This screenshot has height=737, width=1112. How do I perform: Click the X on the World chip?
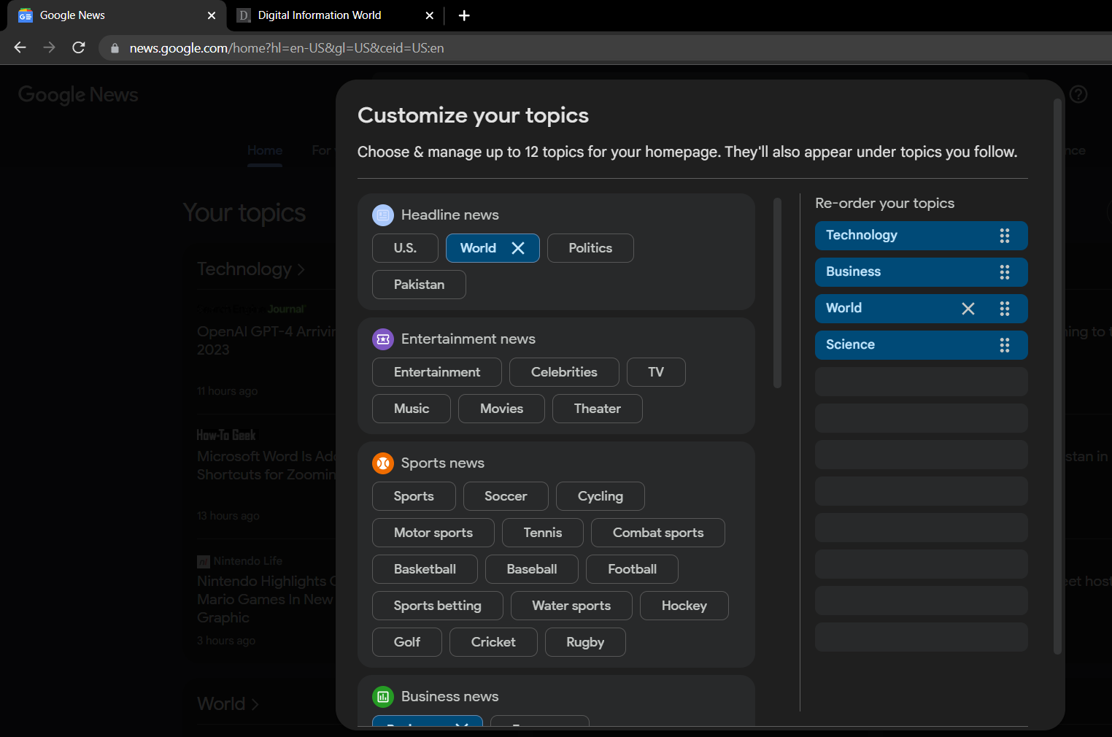coord(518,248)
